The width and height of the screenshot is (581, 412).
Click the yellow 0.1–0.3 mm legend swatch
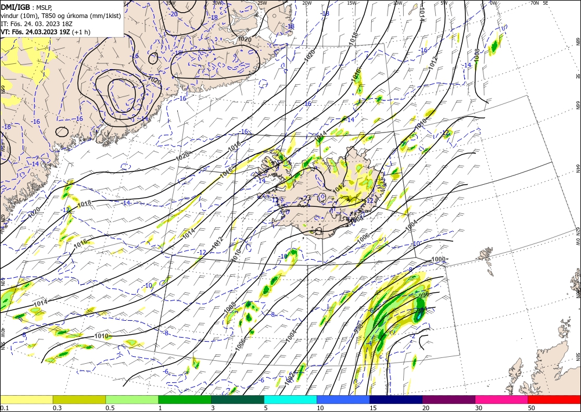point(26,399)
